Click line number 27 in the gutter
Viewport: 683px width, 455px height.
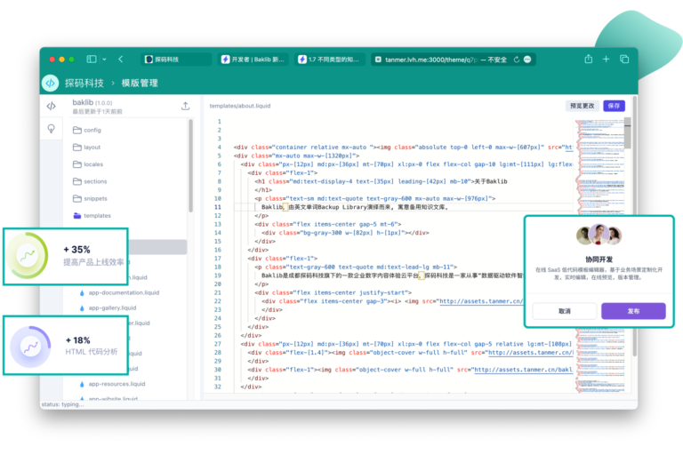(x=218, y=344)
